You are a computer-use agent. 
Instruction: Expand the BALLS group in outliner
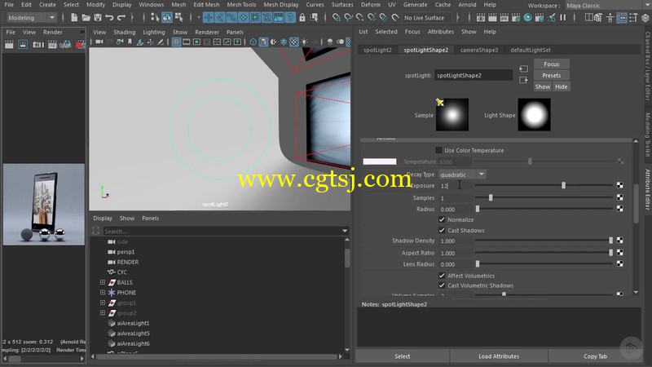tap(103, 282)
